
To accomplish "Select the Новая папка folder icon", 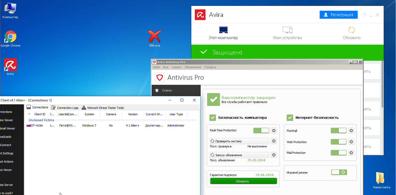I will (x=381, y=181).
